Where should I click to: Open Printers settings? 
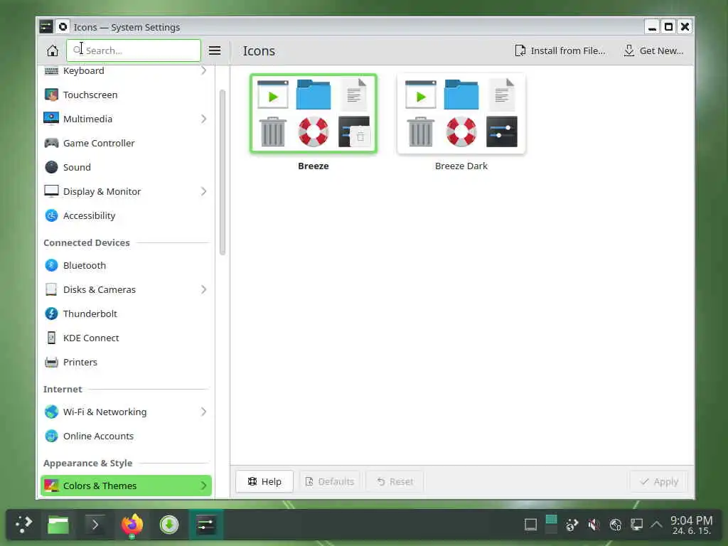pos(126,362)
